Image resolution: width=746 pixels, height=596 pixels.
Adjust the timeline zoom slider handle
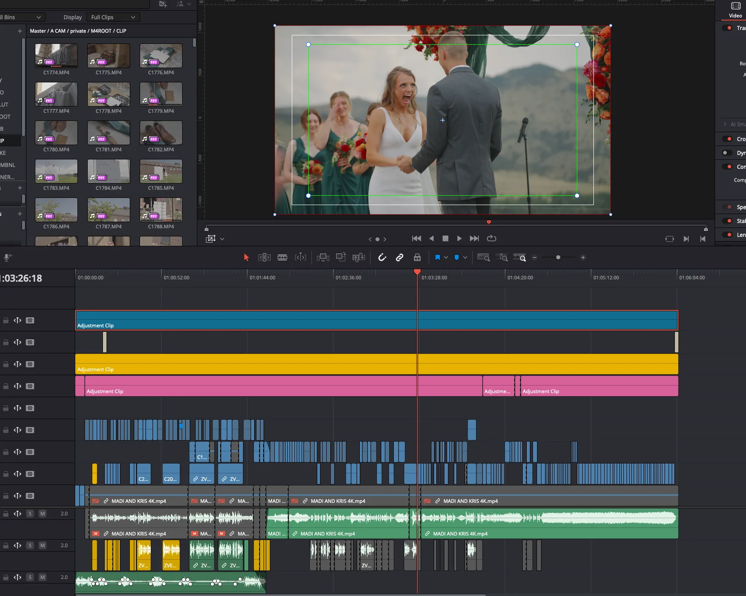558,257
